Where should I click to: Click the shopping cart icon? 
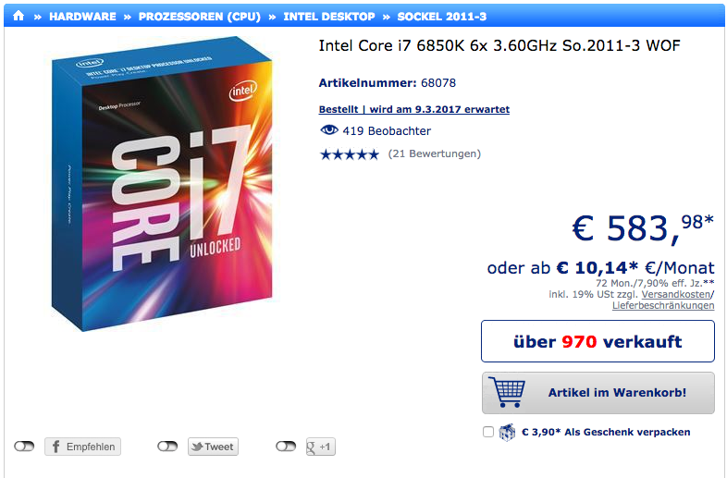(506, 392)
